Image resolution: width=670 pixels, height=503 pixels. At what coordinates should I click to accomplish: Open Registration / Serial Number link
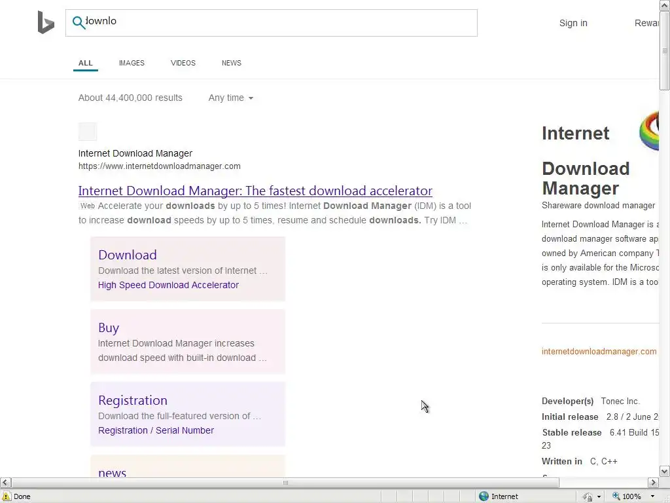pos(156,430)
